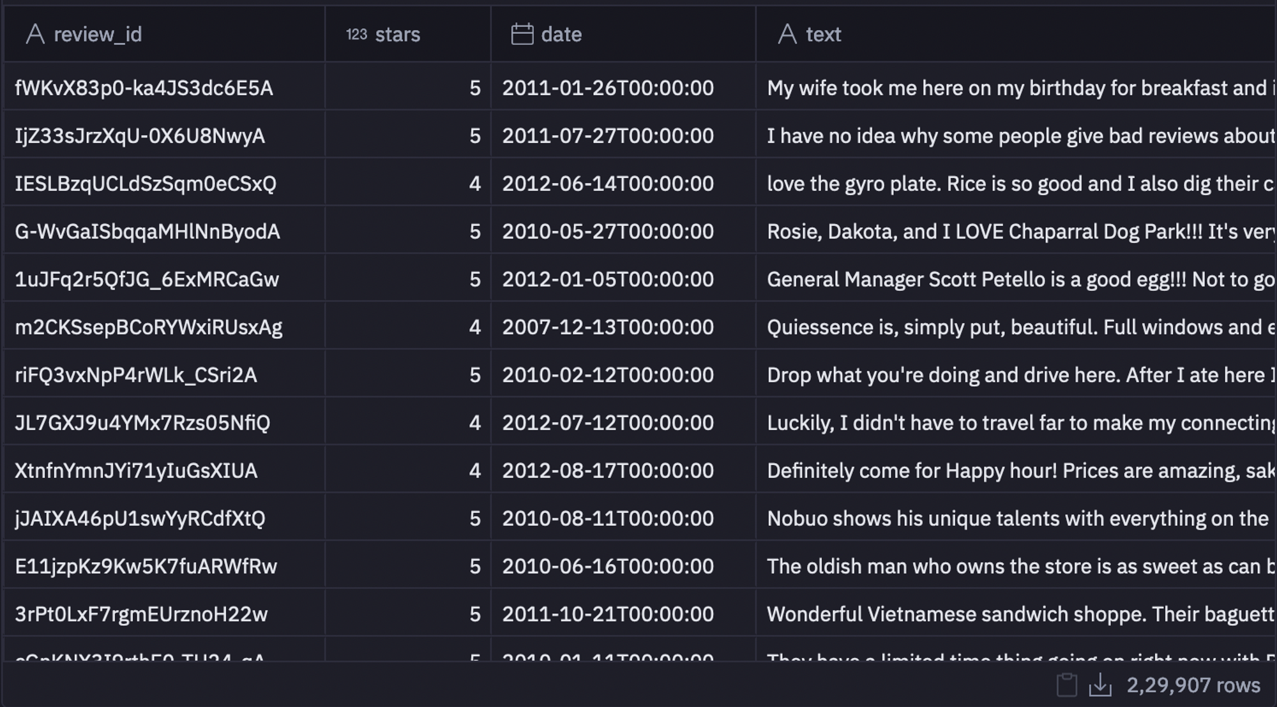Image resolution: width=1277 pixels, height=707 pixels.
Task: Click date cell 2011-07-27T00:00:00
Action: 607,135
